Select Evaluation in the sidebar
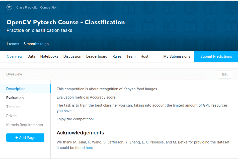This screenshot has width=238, height=159. click(x=15, y=98)
